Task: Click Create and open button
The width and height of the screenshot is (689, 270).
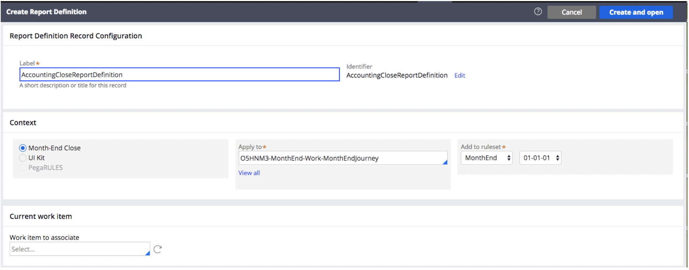Action: (x=636, y=12)
